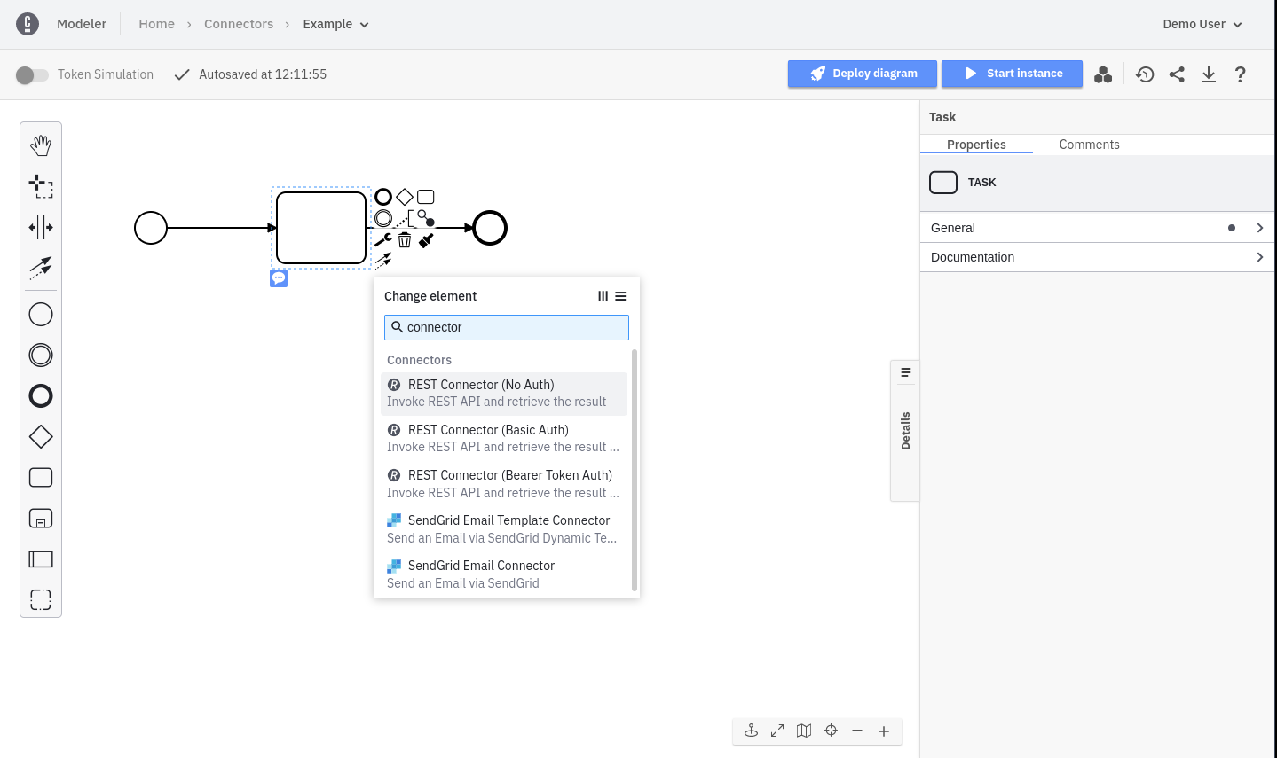
Task: Switch Change element popup to list view
Action: pyautogui.click(x=621, y=296)
